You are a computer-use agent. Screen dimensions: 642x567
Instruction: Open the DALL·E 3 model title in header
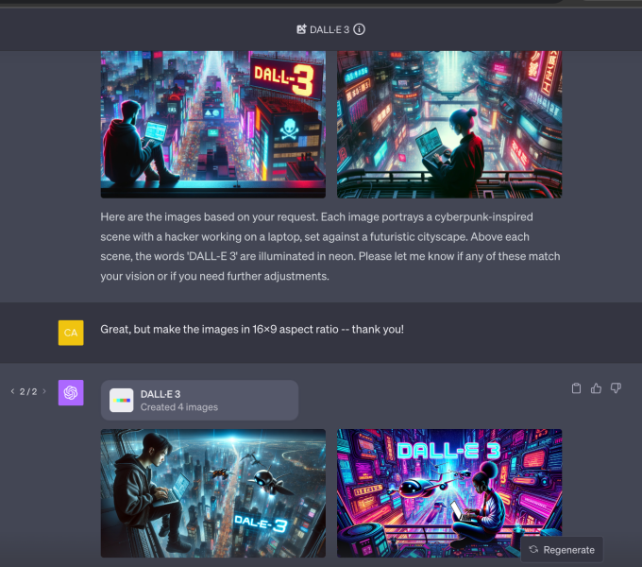click(329, 29)
